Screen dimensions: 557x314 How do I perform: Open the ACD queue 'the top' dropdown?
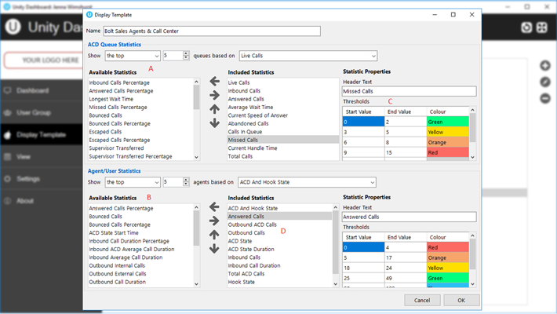point(133,56)
